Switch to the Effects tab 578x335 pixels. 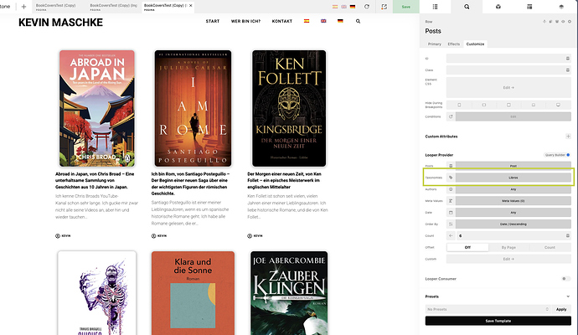click(x=454, y=43)
